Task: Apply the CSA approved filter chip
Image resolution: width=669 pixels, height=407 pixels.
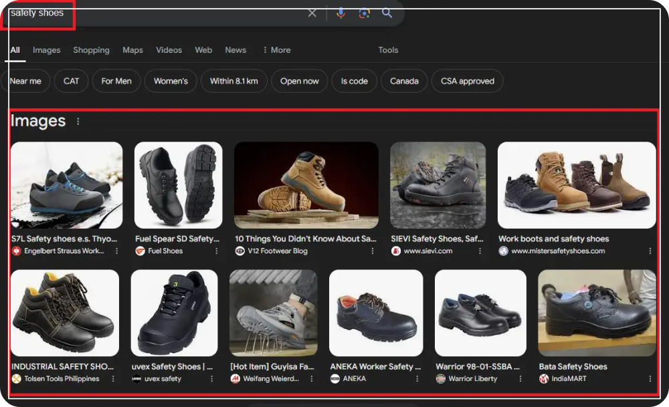Action: (467, 81)
